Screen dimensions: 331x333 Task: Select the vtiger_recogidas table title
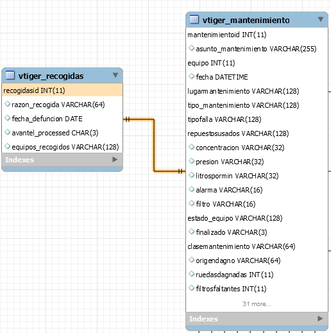click(x=51, y=76)
